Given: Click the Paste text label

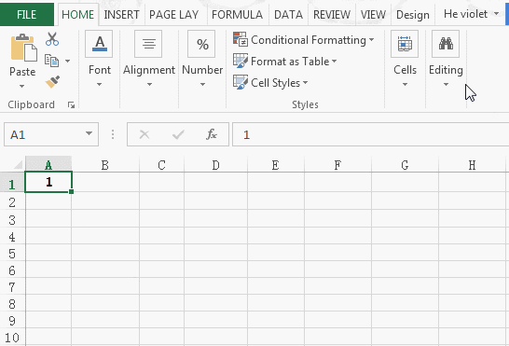Looking at the screenshot, I should [22, 72].
